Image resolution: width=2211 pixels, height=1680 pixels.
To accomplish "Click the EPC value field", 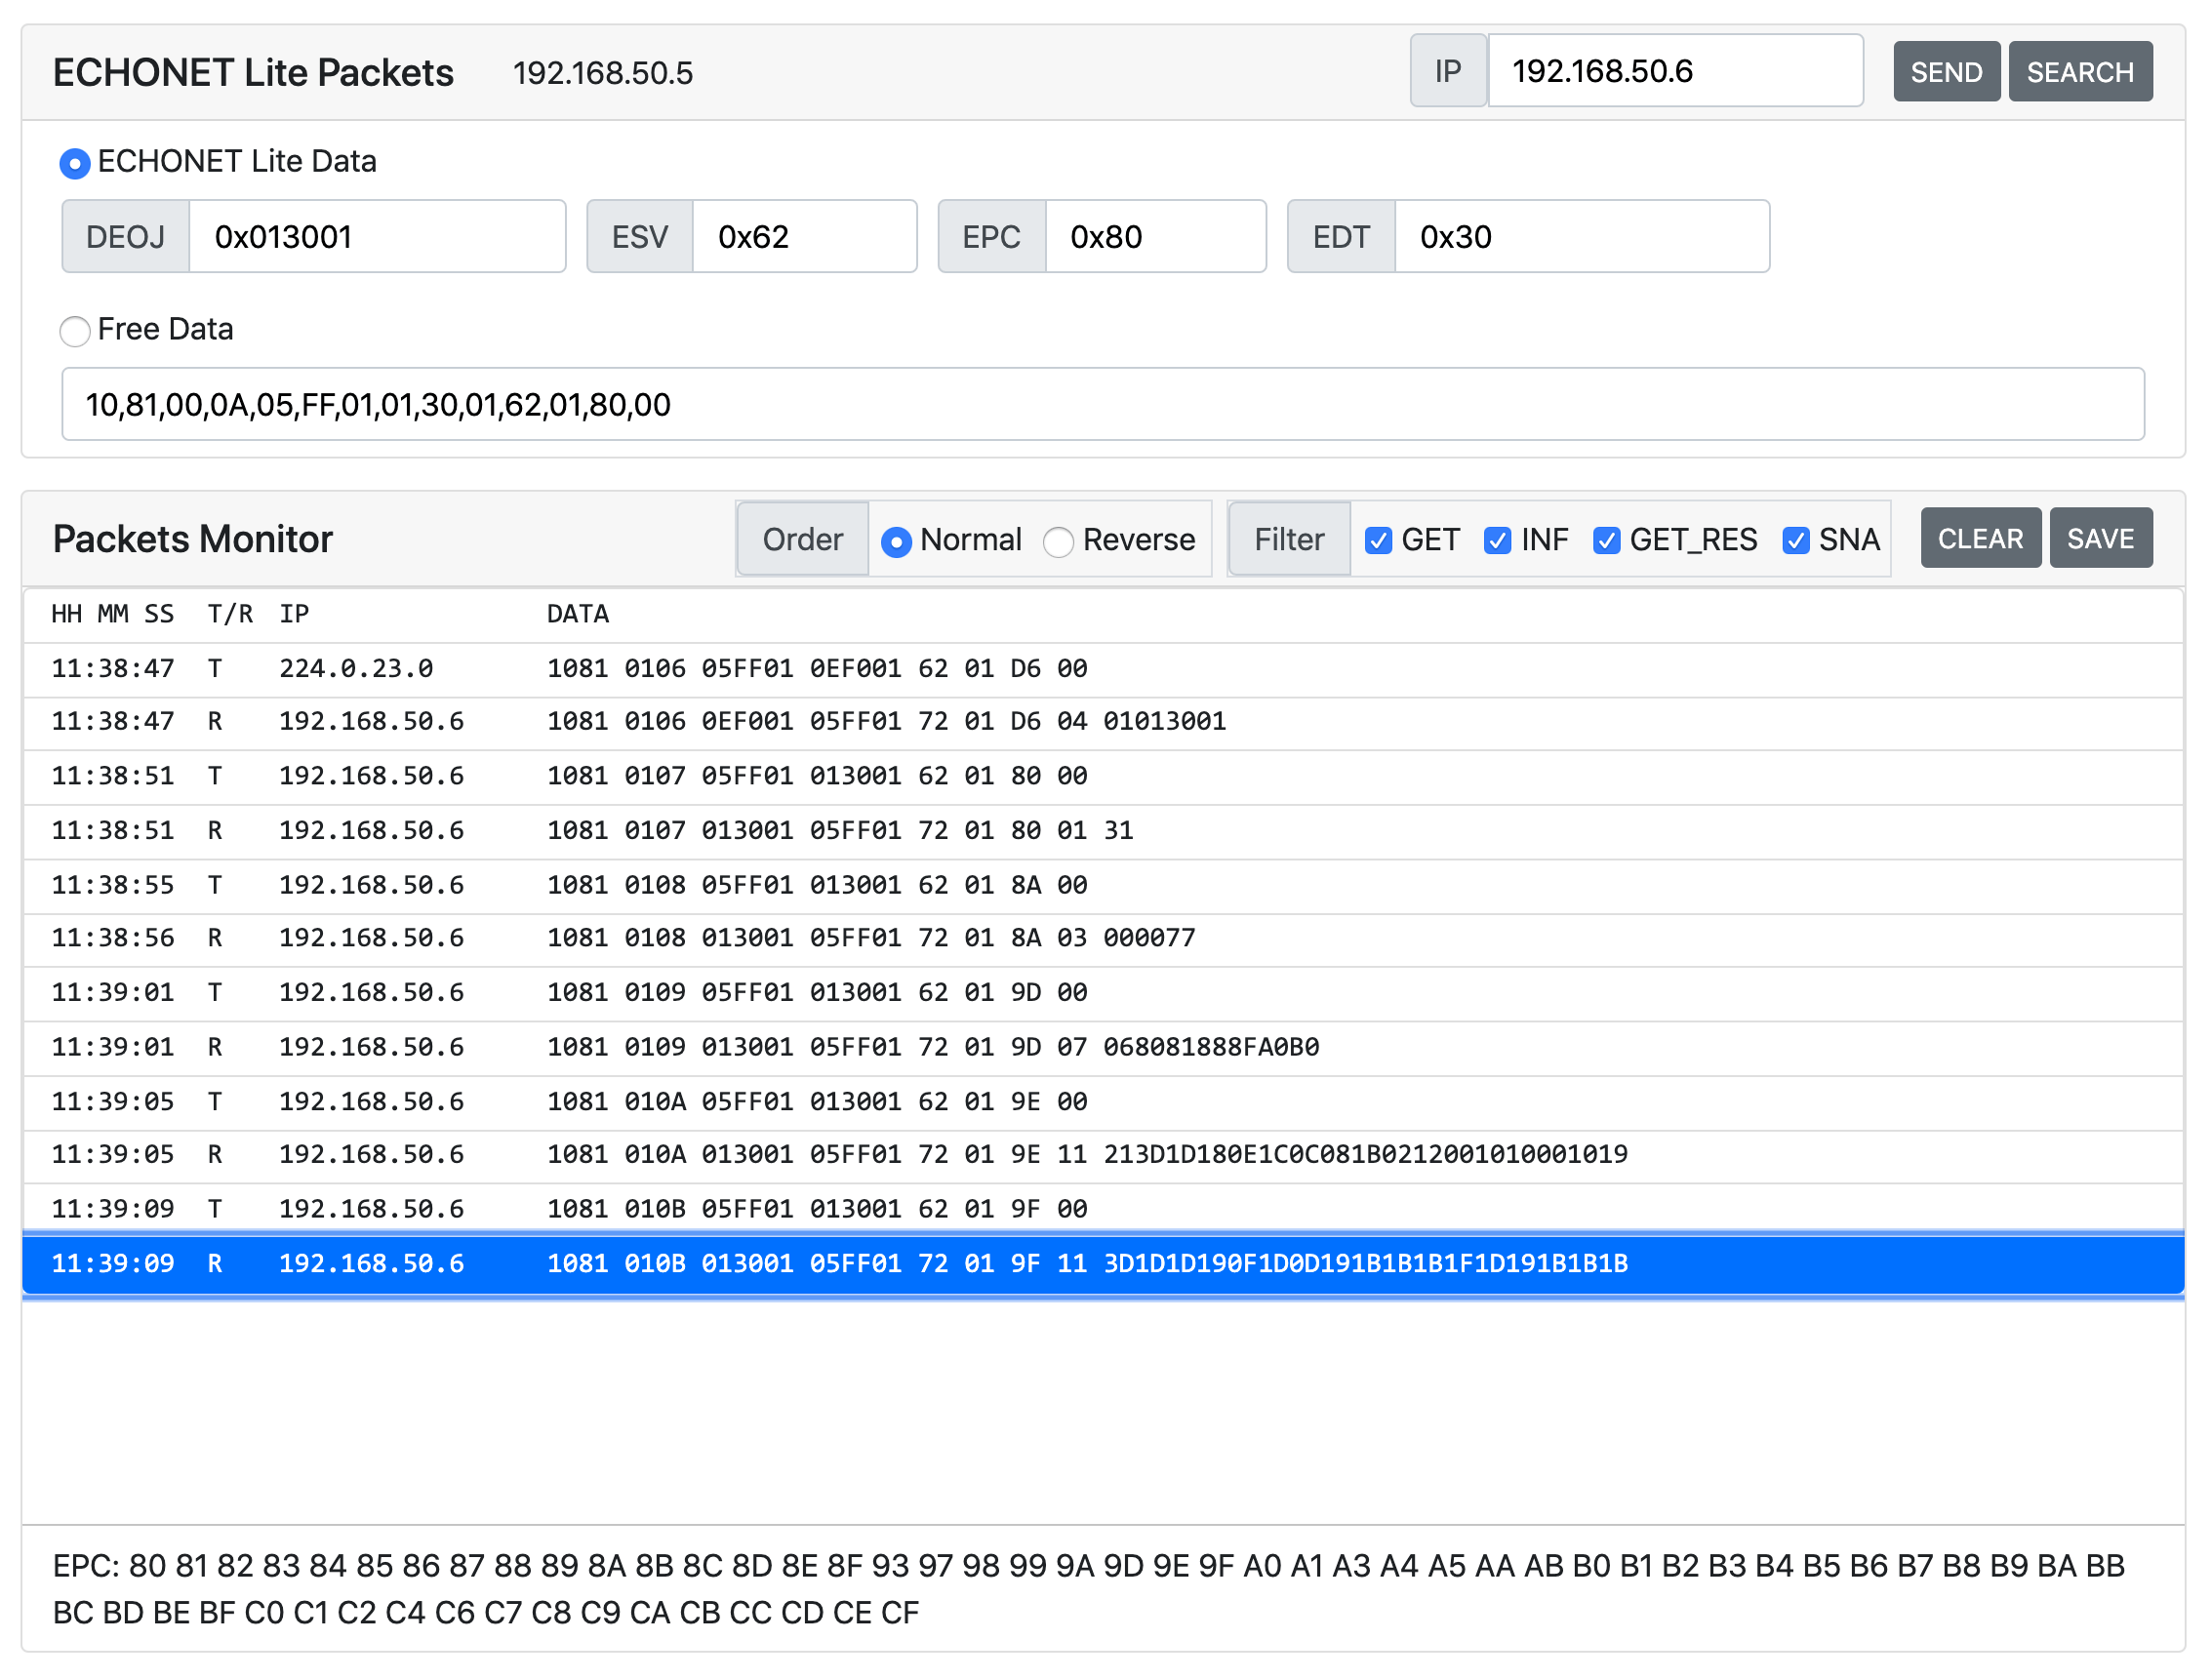I will [1154, 237].
